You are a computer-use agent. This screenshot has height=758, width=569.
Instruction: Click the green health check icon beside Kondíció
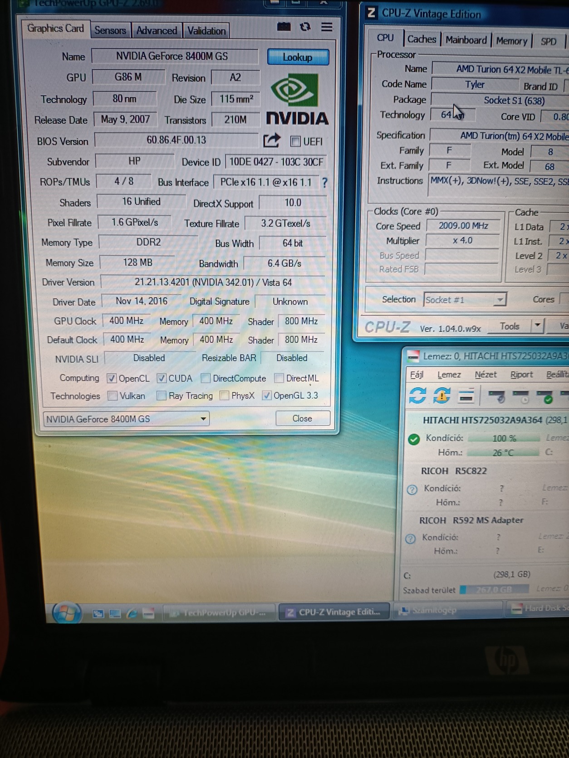tap(414, 439)
